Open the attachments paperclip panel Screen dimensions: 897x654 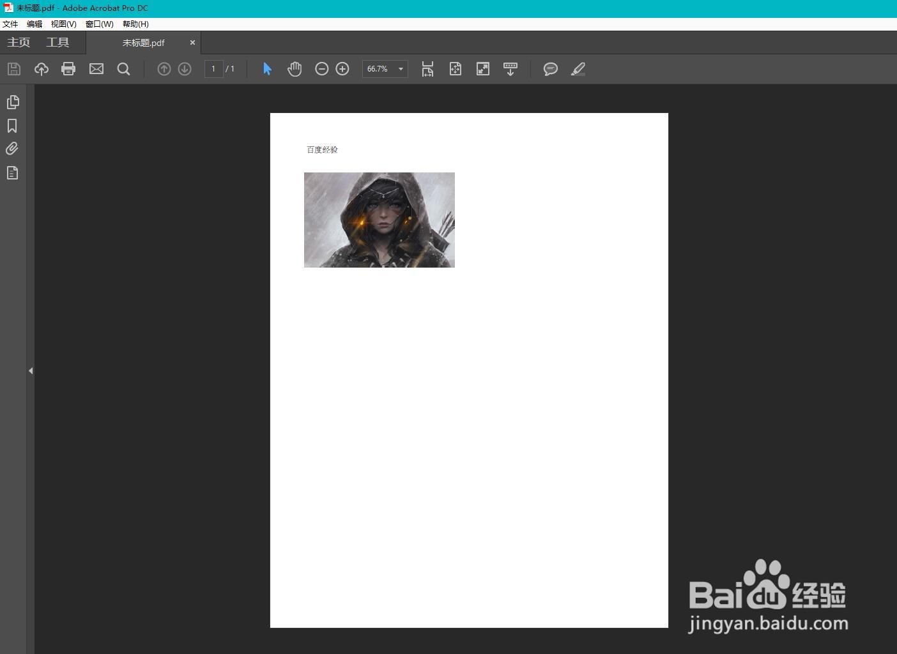point(12,149)
